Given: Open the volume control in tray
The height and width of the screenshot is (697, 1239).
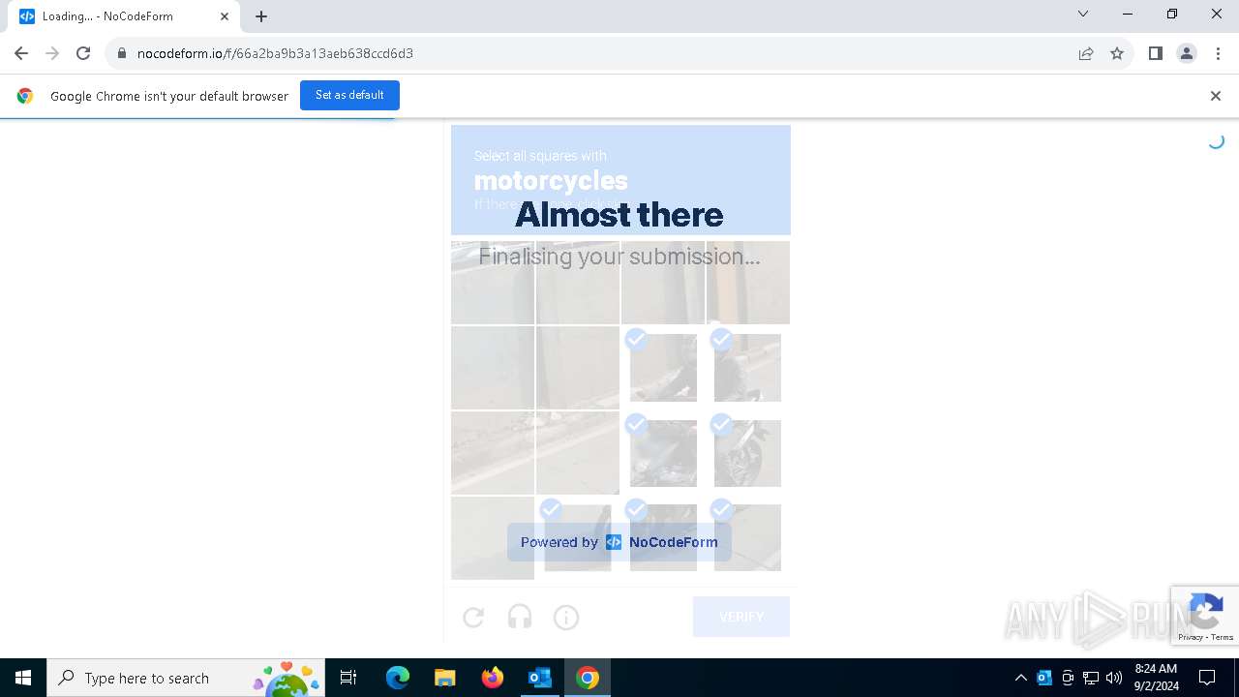Looking at the screenshot, I should pos(1114,678).
